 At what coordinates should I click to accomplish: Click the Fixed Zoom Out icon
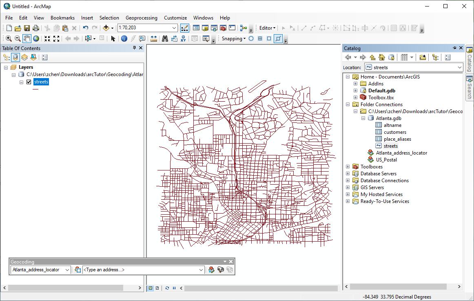[x=56, y=39]
